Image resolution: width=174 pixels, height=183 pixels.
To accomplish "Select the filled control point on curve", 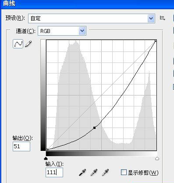I will [x=94, y=128].
